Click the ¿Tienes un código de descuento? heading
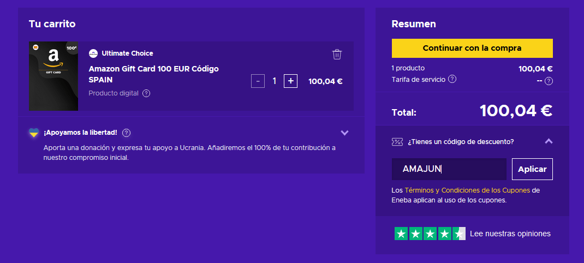The width and height of the screenshot is (584, 263). click(x=461, y=141)
